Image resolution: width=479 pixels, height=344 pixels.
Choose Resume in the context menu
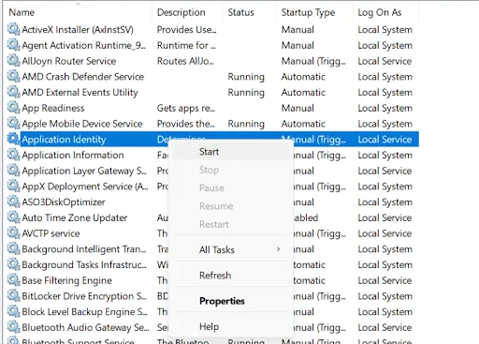pyautogui.click(x=230, y=206)
